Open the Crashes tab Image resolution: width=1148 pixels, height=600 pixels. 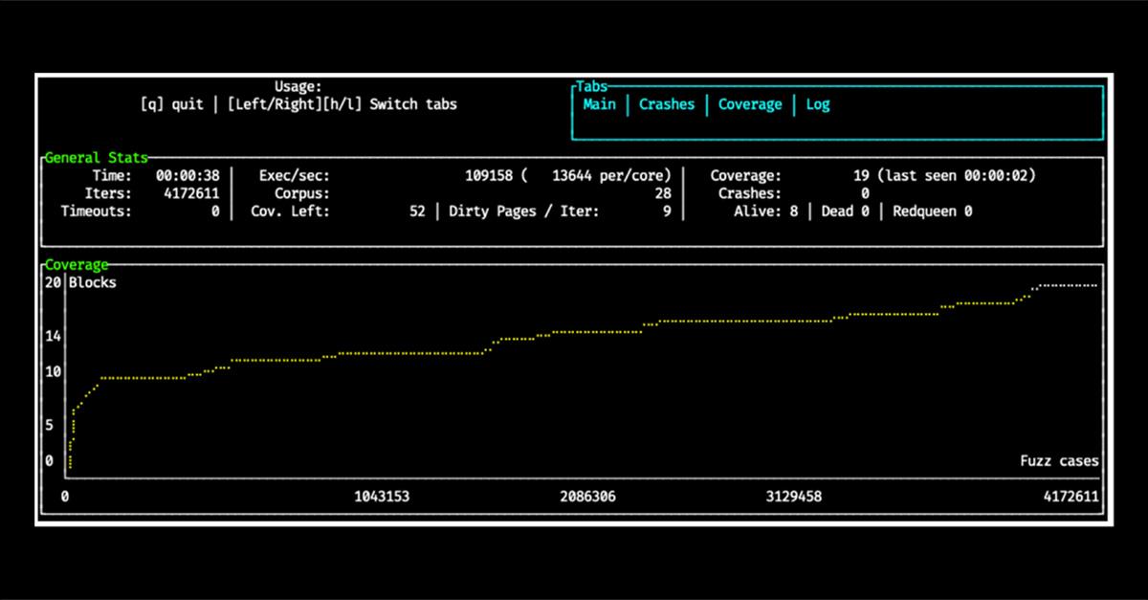[666, 104]
